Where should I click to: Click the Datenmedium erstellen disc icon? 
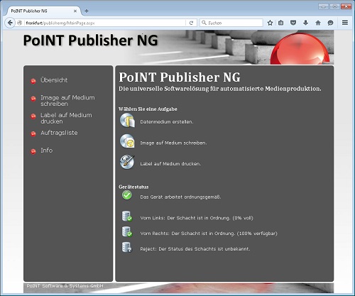127,121
